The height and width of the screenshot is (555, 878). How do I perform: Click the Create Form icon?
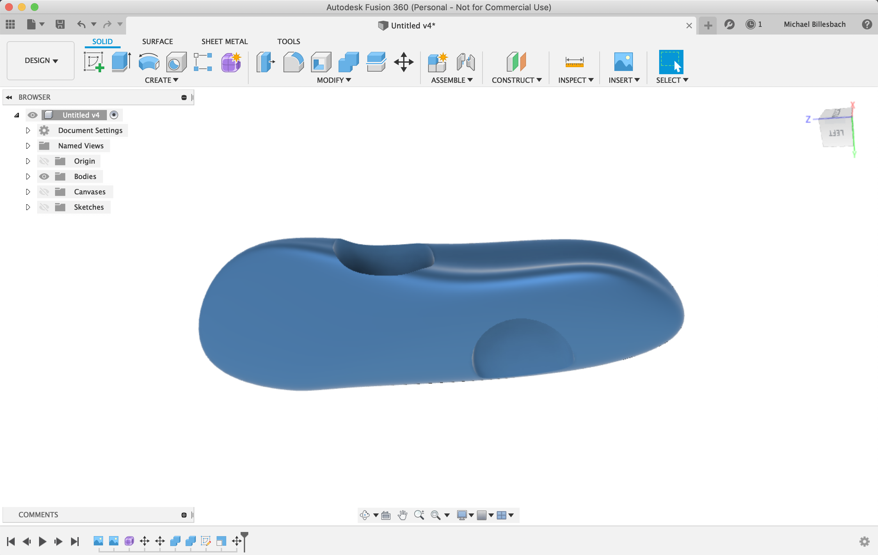(231, 62)
